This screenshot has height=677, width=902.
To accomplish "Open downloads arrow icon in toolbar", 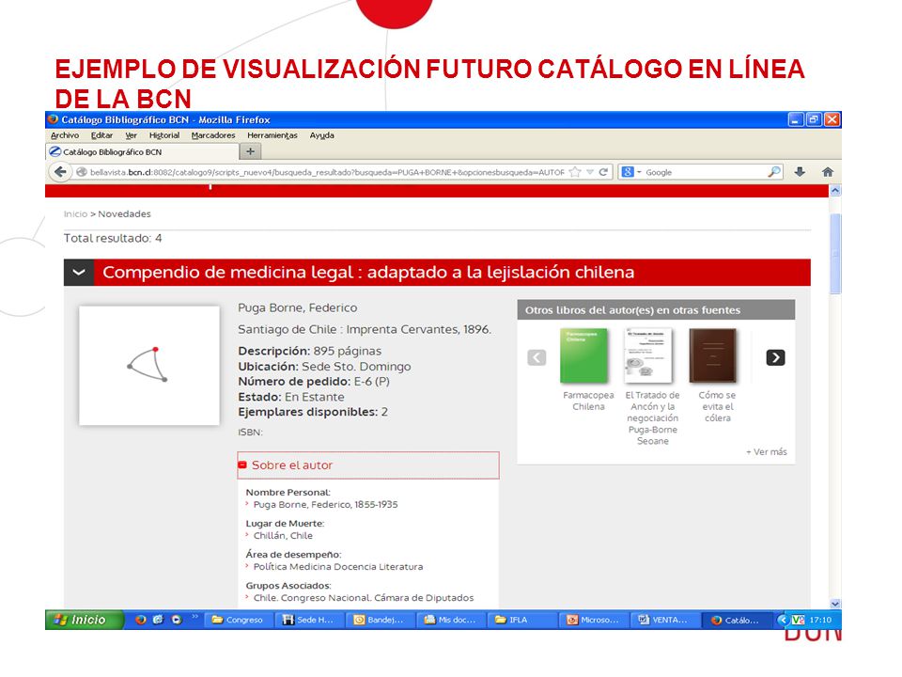I will (800, 172).
